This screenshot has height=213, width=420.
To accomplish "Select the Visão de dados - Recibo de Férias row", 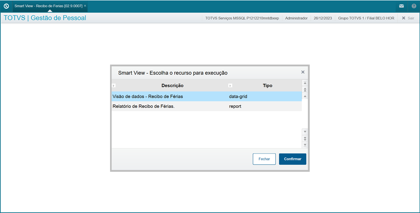I will click(169, 96).
